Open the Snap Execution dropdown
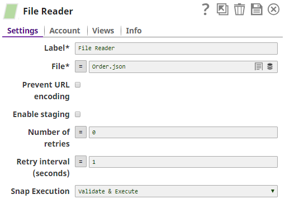Viewport: 285px width, 204px height. 176,191
